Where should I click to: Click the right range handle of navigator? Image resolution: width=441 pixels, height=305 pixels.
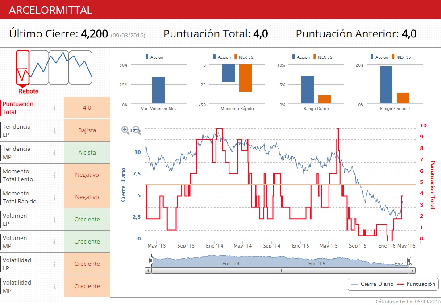click(x=409, y=260)
